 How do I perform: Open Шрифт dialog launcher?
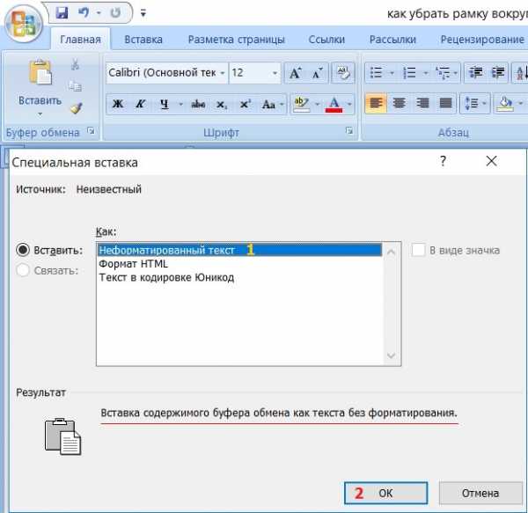[x=349, y=130]
